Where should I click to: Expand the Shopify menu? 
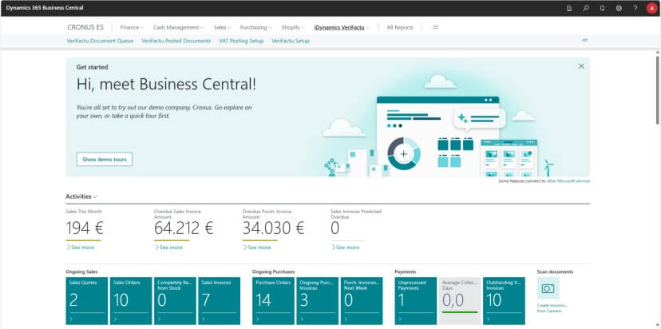(x=293, y=27)
